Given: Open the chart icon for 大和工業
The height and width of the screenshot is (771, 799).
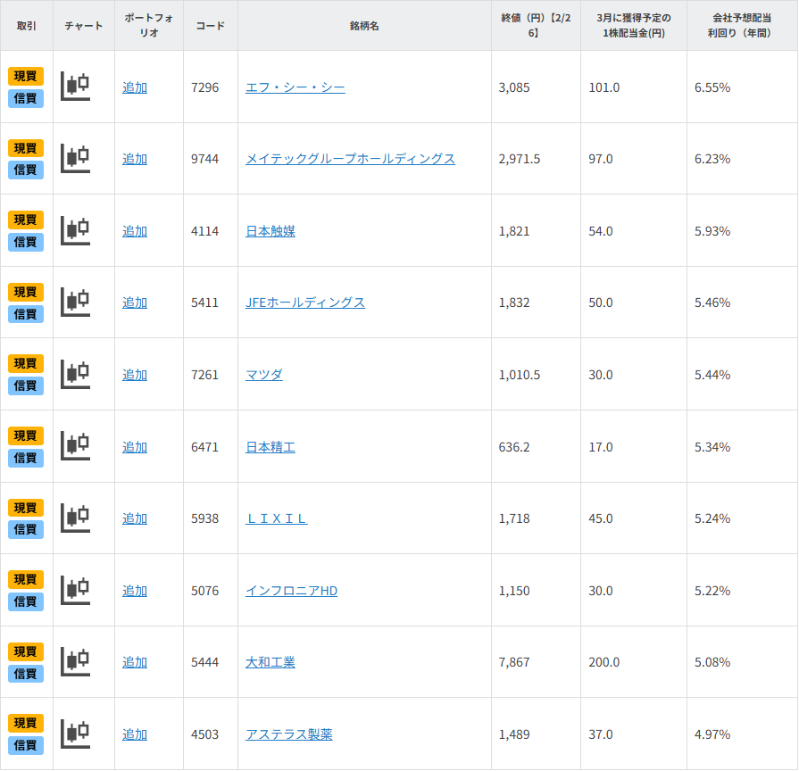Looking at the screenshot, I should (x=76, y=662).
